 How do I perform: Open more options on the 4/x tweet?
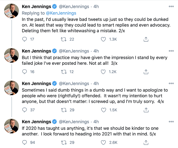171,84
